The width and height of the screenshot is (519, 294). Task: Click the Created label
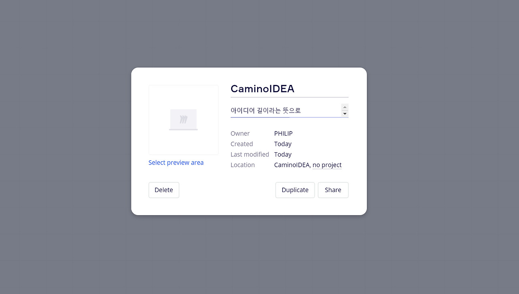coord(242,144)
